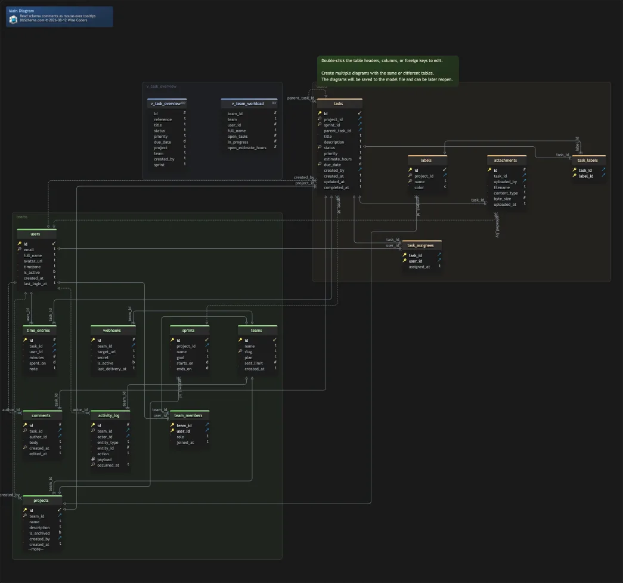The width and height of the screenshot is (623, 583).
Task: Click key icon of task_labels label_id column
Action: [x=575, y=176]
